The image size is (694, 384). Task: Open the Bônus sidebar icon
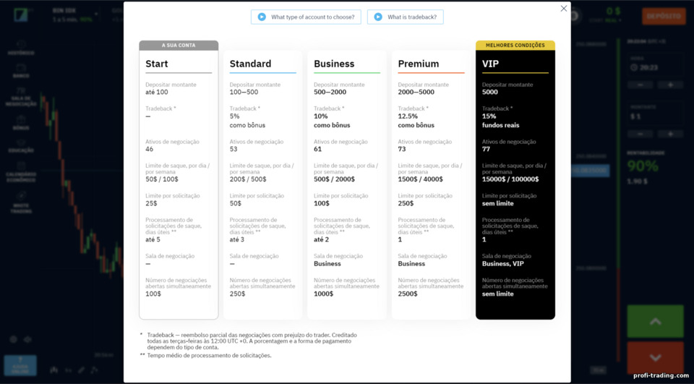pyautogui.click(x=21, y=123)
